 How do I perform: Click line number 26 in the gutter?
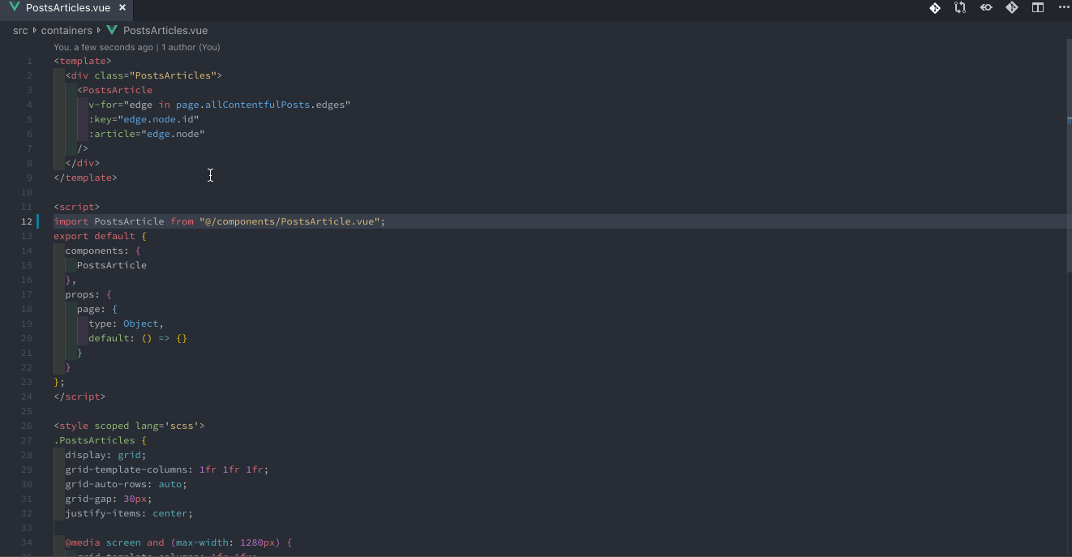click(27, 426)
